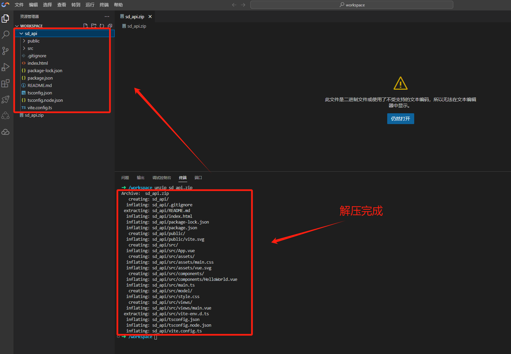The width and height of the screenshot is (511, 354).
Task: Open the Run and Debug view
Action: [x=5, y=67]
